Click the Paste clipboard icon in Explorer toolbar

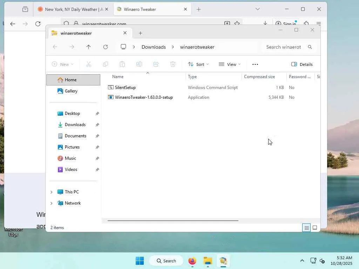click(122, 64)
